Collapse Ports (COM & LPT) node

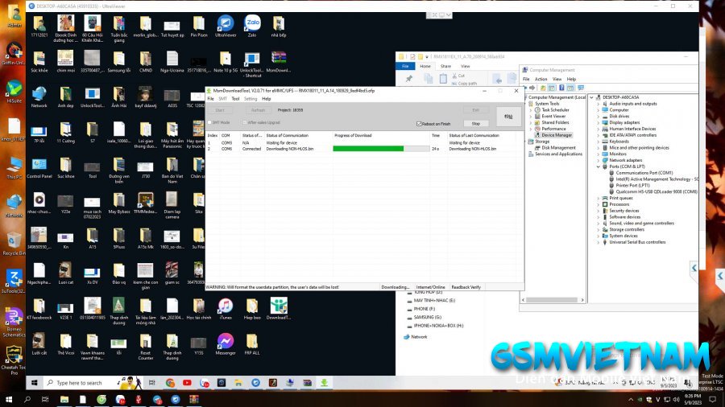(598, 166)
